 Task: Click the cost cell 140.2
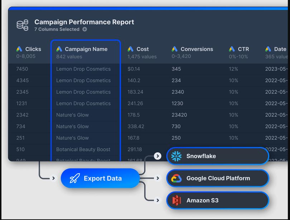point(134,80)
